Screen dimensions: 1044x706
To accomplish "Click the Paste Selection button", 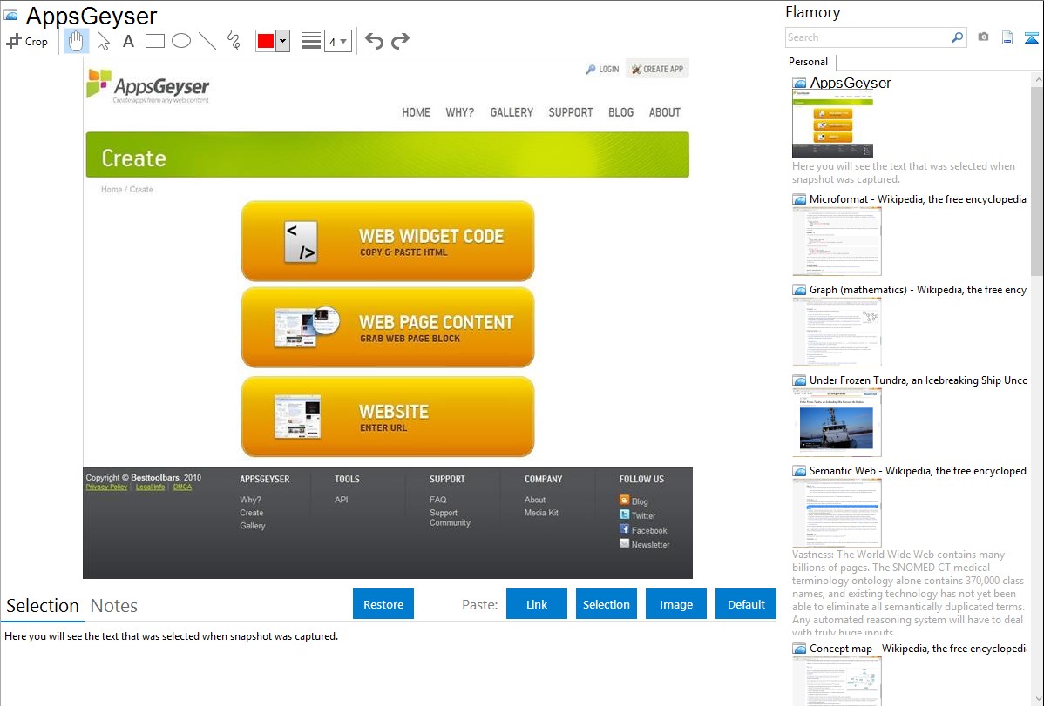I will click(x=606, y=604).
